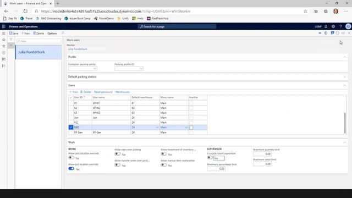The image size is (352, 198).
Task: Expand Default packing station section
Action: pyautogui.click(x=345, y=77)
